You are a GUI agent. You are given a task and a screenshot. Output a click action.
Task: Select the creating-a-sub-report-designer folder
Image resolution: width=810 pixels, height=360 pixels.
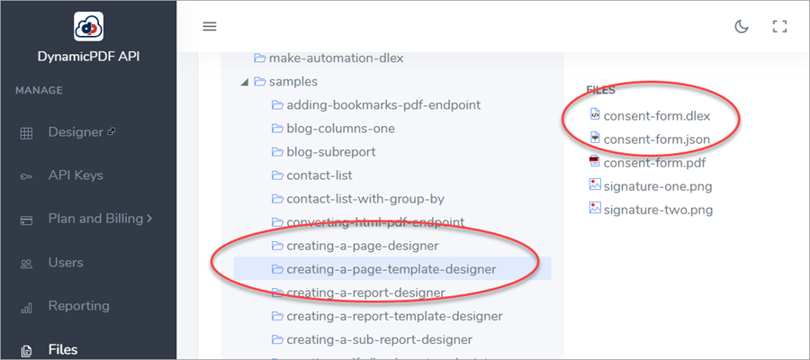click(x=379, y=339)
